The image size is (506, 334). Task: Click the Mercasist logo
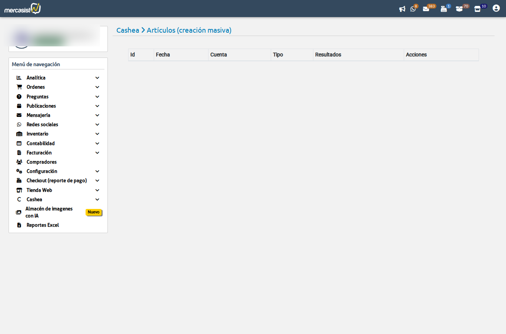click(x=23, y=9)
